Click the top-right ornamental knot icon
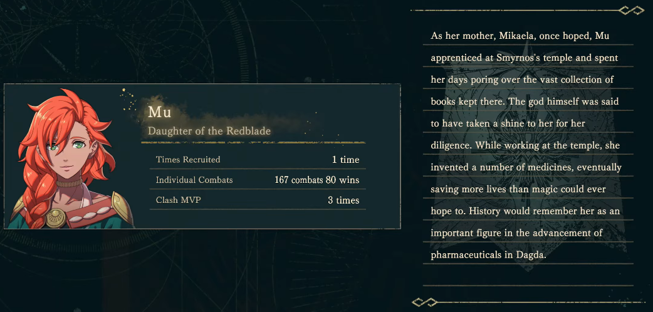The image size is (653, 312). click(631, 11)
